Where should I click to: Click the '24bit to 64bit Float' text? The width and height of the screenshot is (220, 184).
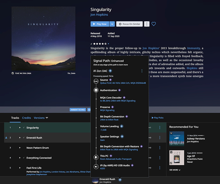coord(109,120)
